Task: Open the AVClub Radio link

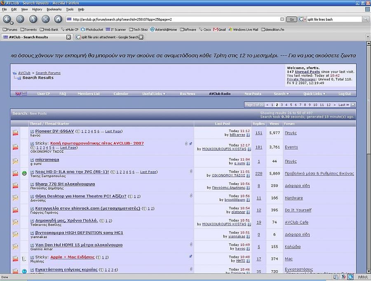Action: click(x=220, y=94)
